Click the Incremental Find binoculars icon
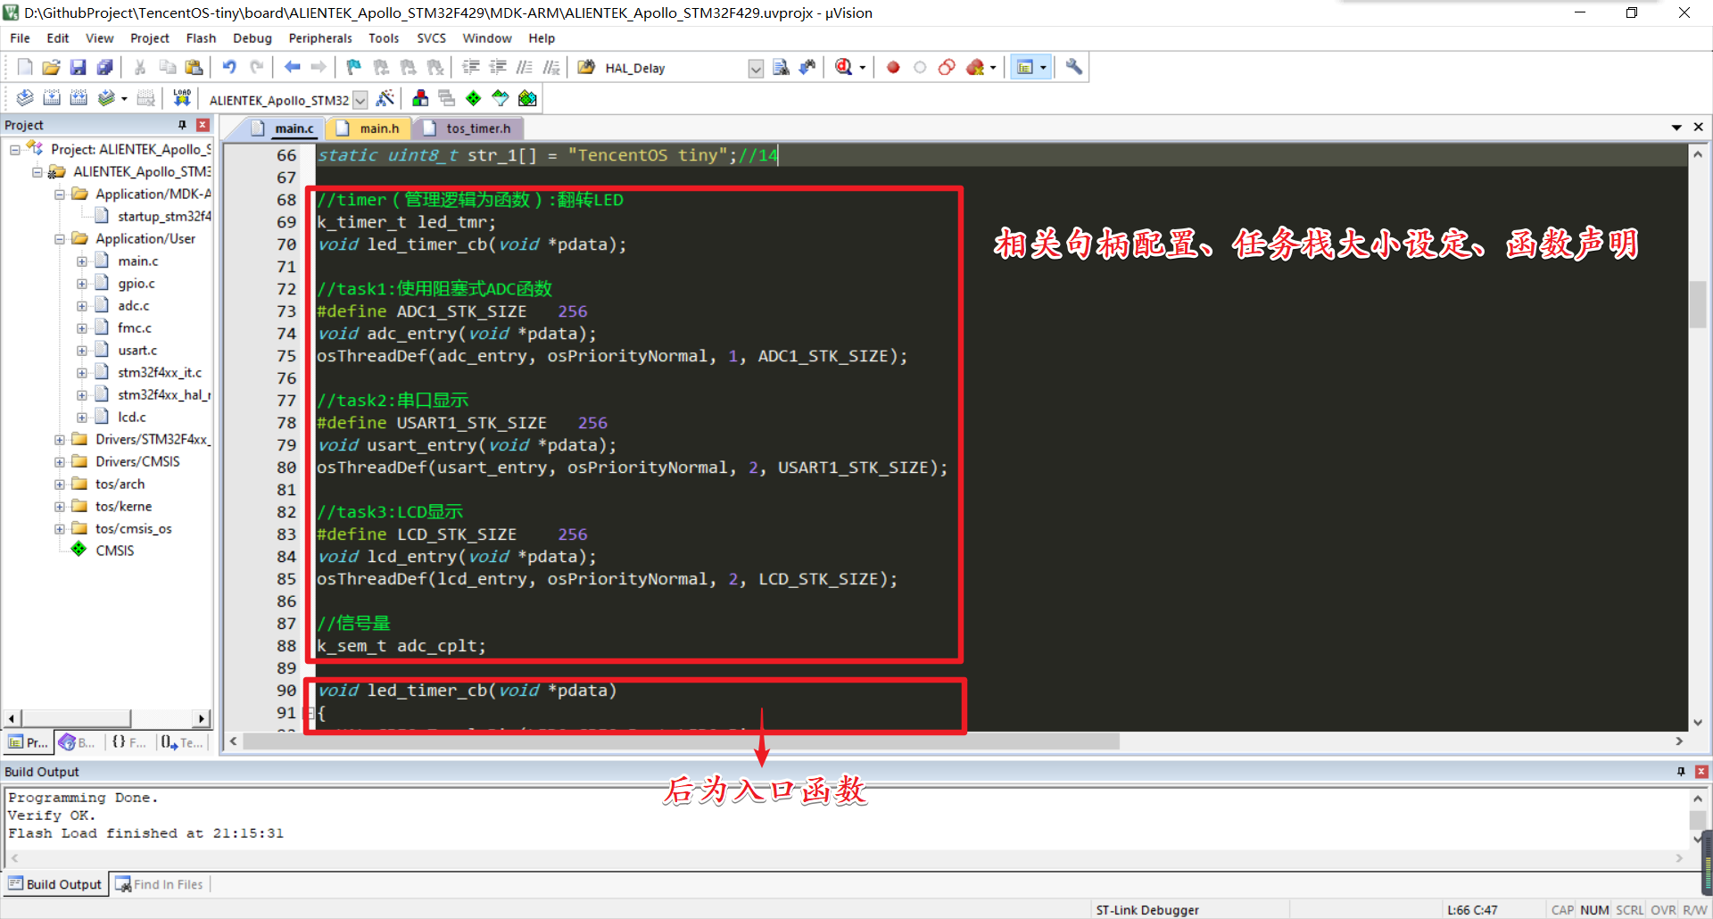Image resolution: width=1713 pixels, height=919 pixels. [x=807, y=67]
